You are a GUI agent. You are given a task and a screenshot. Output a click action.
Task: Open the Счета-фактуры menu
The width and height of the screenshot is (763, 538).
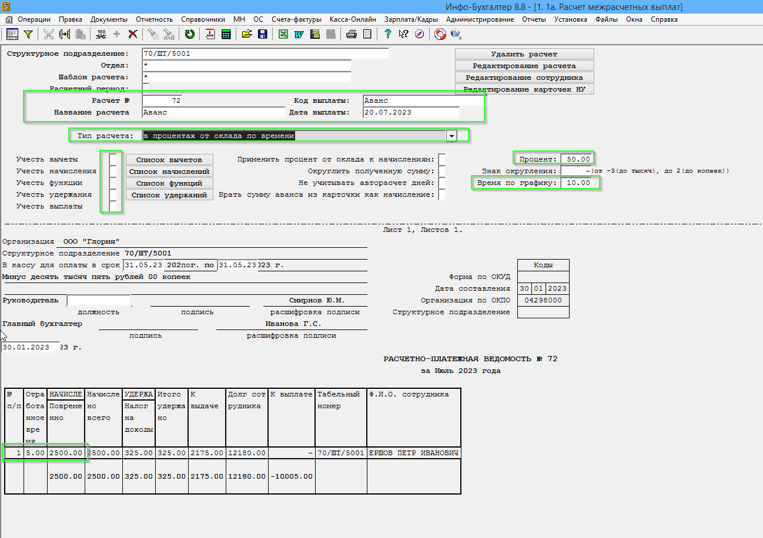[297, 19]
